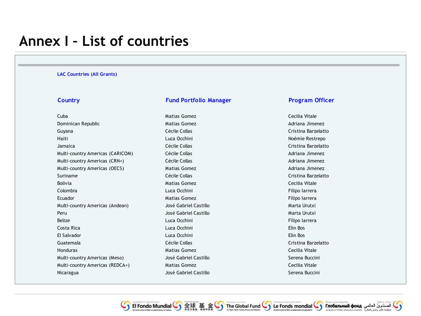Click 'Matias Gomez' in the Honduras row
This screenshot has width=421, height=316.
(x=181, y=250)
